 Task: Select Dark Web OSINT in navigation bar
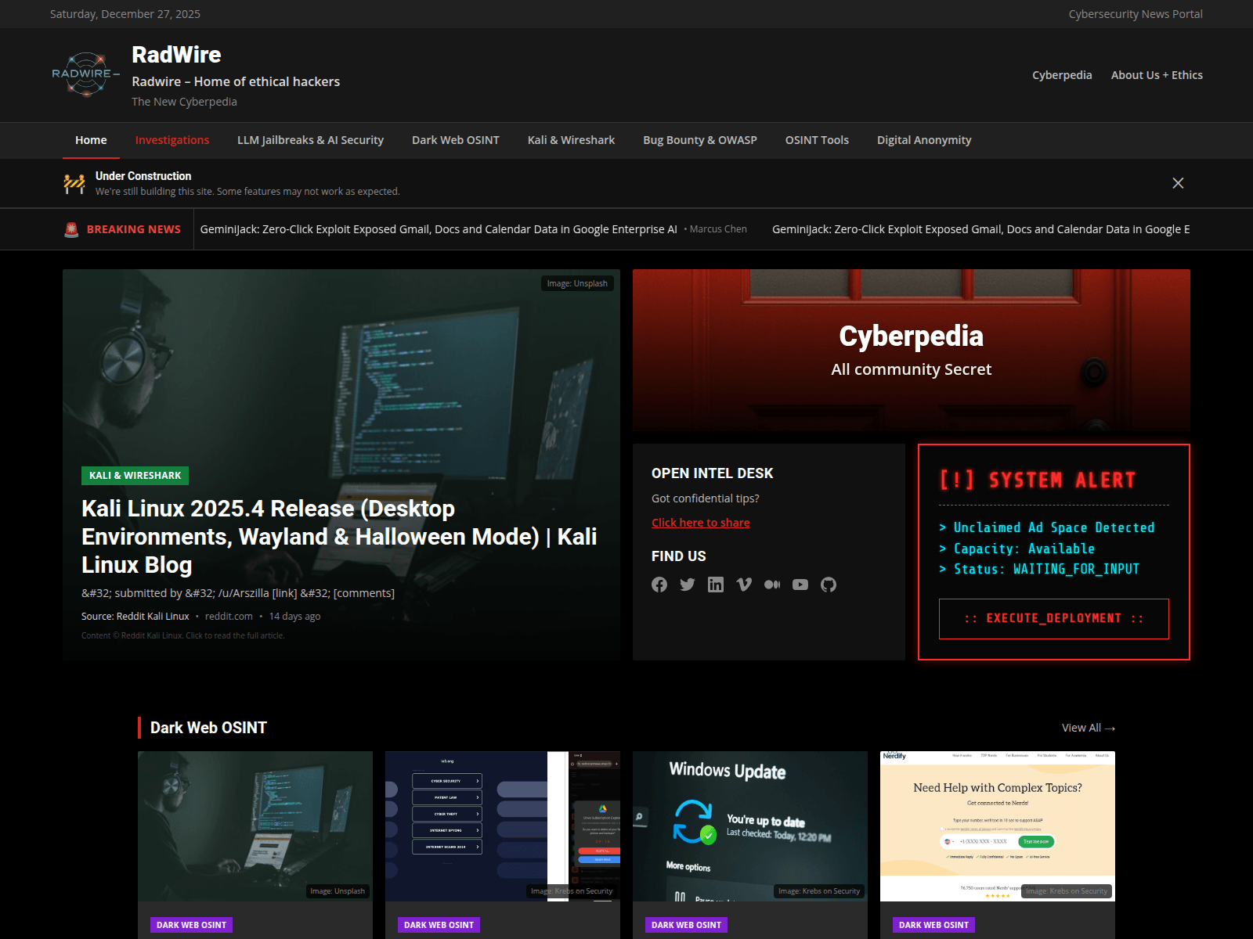point(456,140)
